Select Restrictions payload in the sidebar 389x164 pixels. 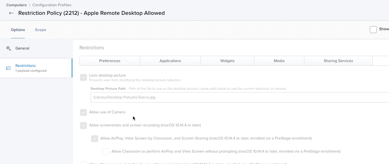tap(36, 68)
